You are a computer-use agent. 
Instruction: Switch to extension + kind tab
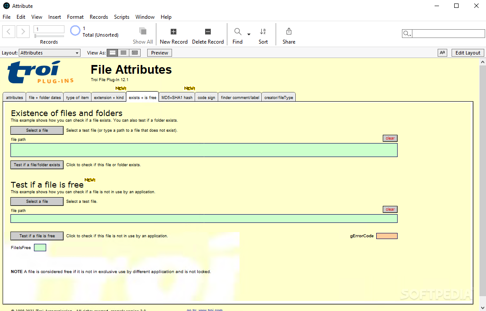(x=109, y=97)
